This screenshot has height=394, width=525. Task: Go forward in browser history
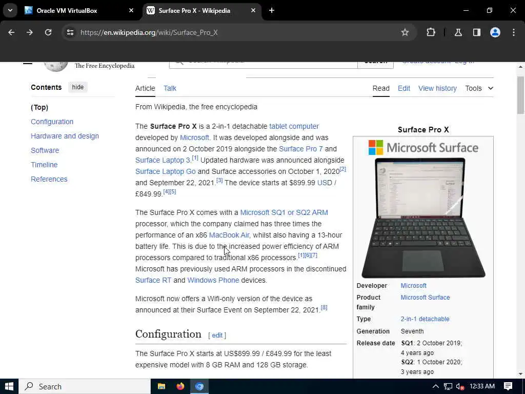(30, 32)
